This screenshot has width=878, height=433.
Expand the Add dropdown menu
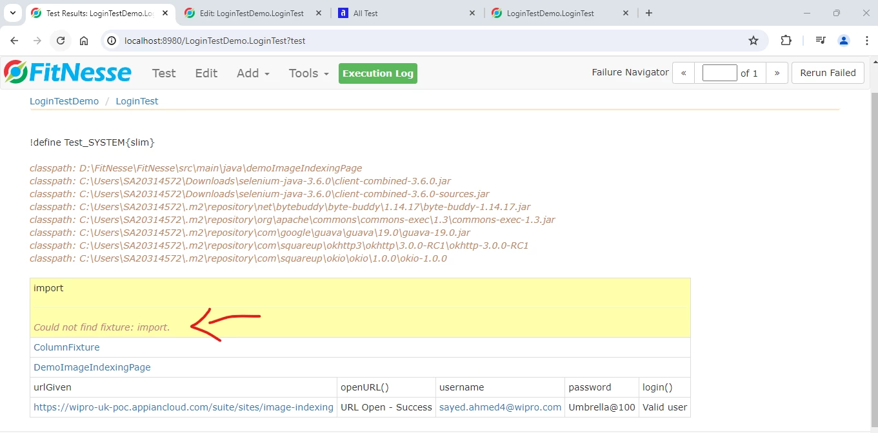coord(253,73)
